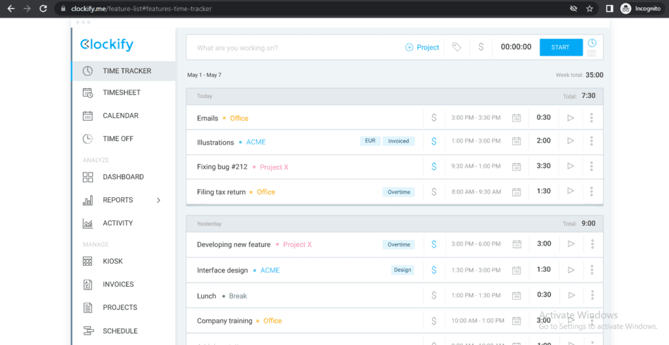
Task: Open calendar picker for Interface design entry
Action: point(516,270)
